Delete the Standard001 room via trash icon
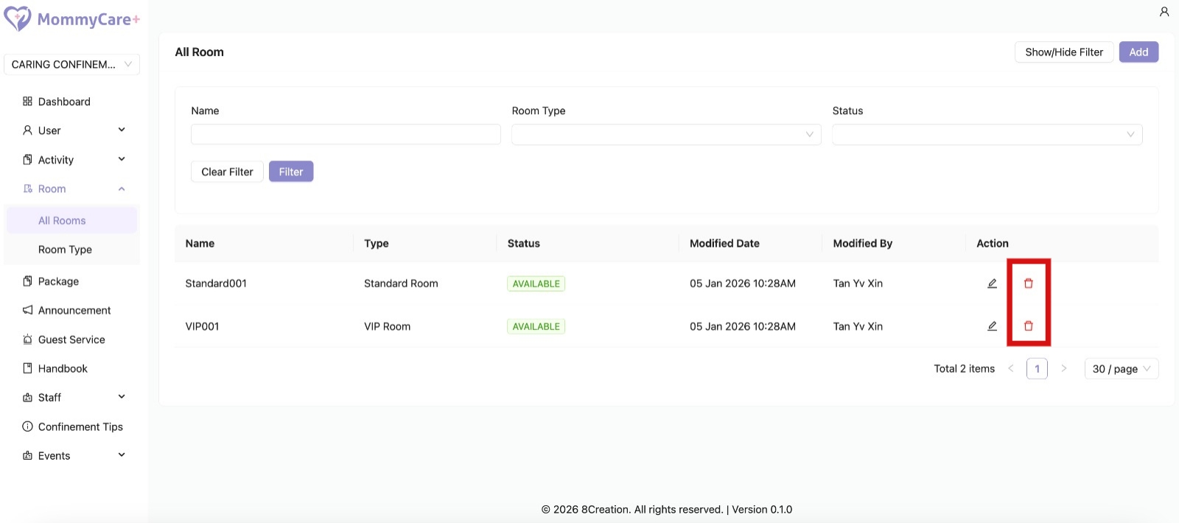Image resolution: width=1179 pixels, height=523 pixels. [1029, 284]
